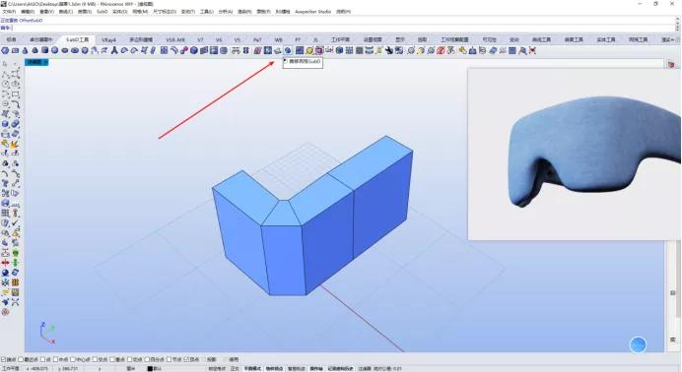Viewport: 682px width, 372px height.
Task: Click the orange grid icon in left sidebar
Action: (x=15, y=282)
